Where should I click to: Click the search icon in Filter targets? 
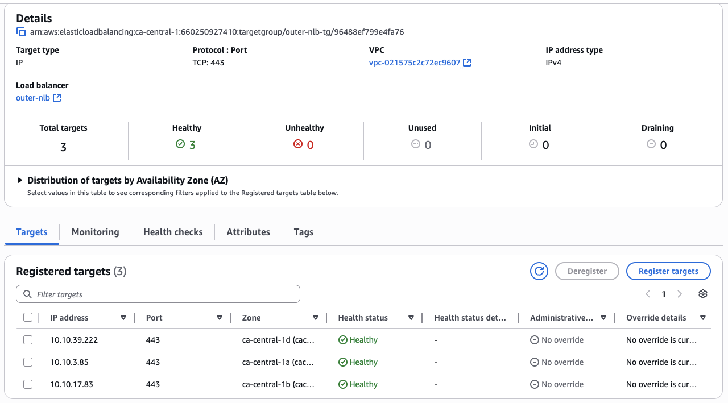click(27, 294)
